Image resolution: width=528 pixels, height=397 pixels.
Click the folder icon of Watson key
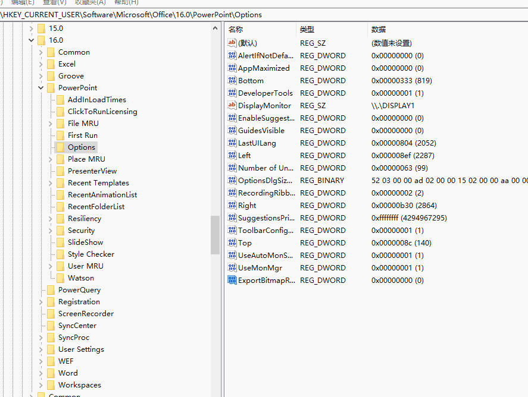pos(60,278)
